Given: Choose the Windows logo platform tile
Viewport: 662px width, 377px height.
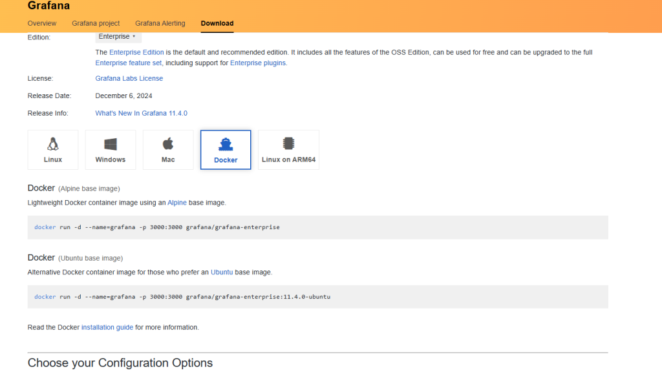Looking at the screenshot, I should pos(110,150).
